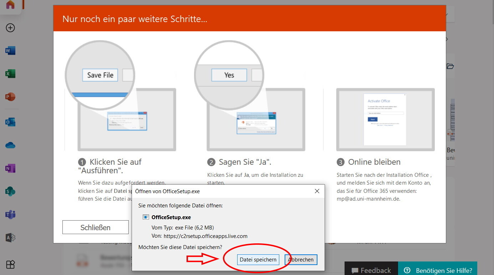Close the OfficeSetup.exe dialog with X
494x275 pixels.
coord(317,191)
